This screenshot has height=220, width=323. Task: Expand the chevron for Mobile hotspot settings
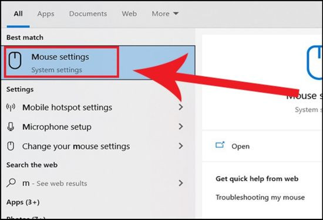click(181, 107)
